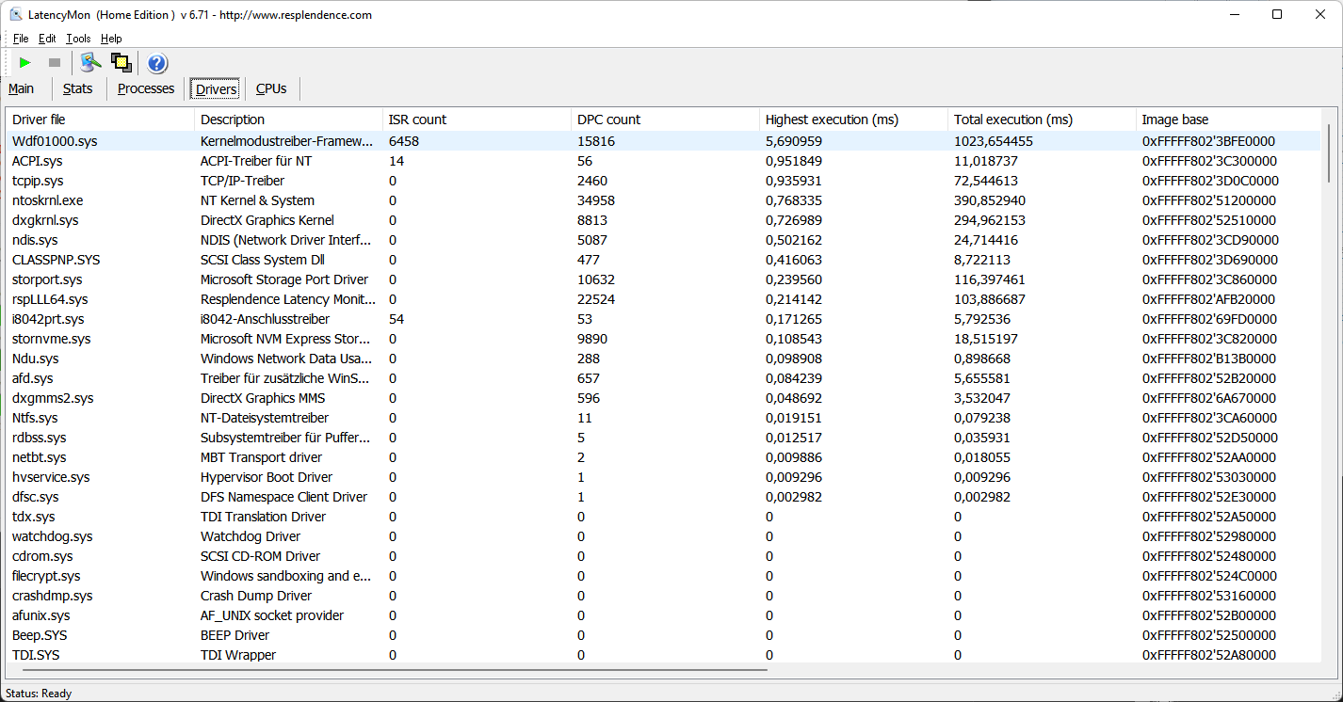The height and width of the screenshot is (702, 1343).
Task: Go to the Processes tab
Action: coord(146,88)
